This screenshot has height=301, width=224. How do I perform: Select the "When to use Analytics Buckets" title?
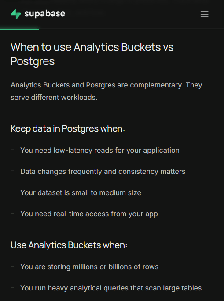point(92,54)
